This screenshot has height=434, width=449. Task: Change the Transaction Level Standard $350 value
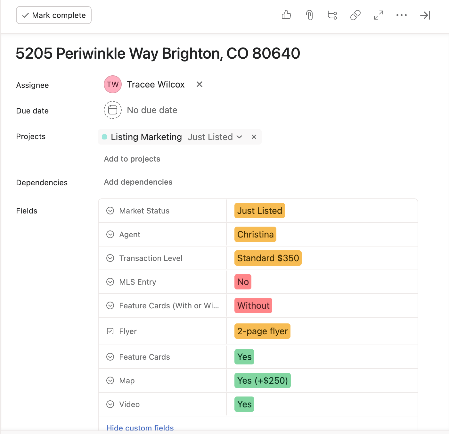(268, 258)
